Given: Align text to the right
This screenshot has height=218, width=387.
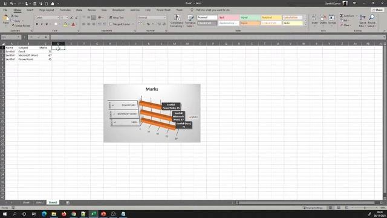Looking at the screenshot, I should 94,24.
